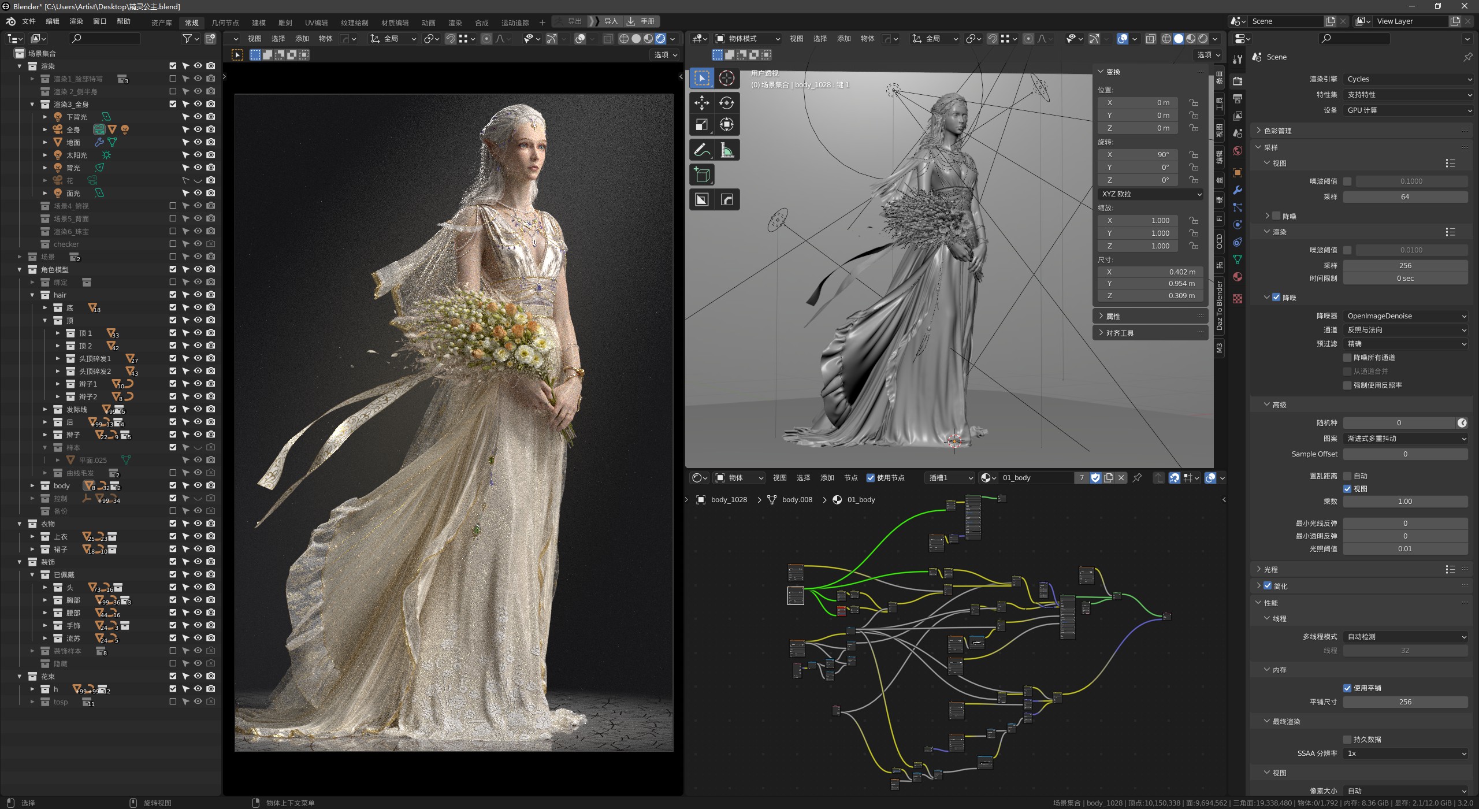Open the Texture properties checkerboard tab
The height and width of the screenshot is (809, 1479).
coord(1238,298)
